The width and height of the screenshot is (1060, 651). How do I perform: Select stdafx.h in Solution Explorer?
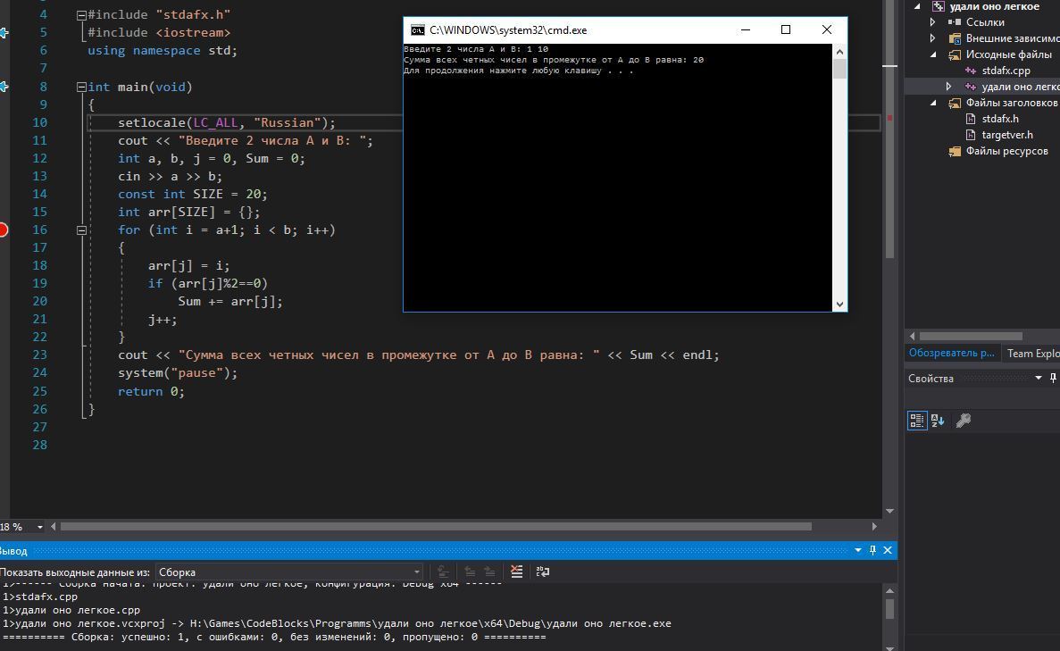[1000, 119]
